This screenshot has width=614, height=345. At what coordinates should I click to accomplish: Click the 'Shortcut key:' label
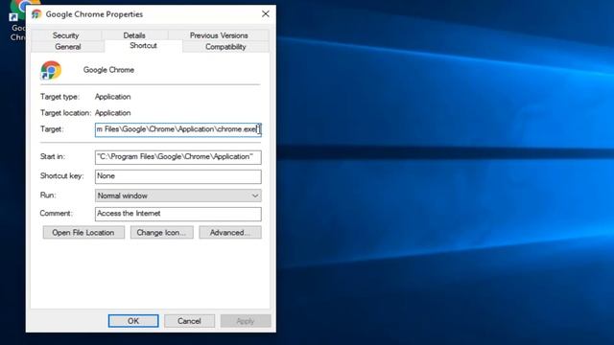point(61,175)
